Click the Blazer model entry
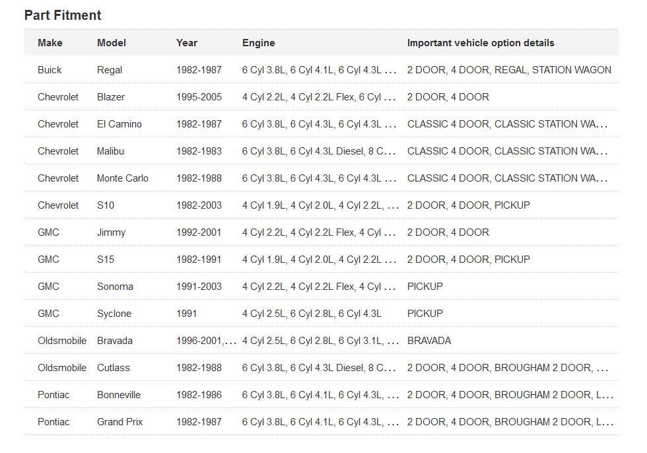The height and width of the screenshot is (453, 647). click(111, 97)
